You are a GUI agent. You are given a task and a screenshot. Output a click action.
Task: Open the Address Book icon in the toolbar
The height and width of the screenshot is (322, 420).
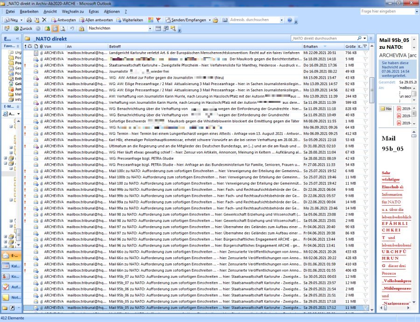(x=225, y=20)
